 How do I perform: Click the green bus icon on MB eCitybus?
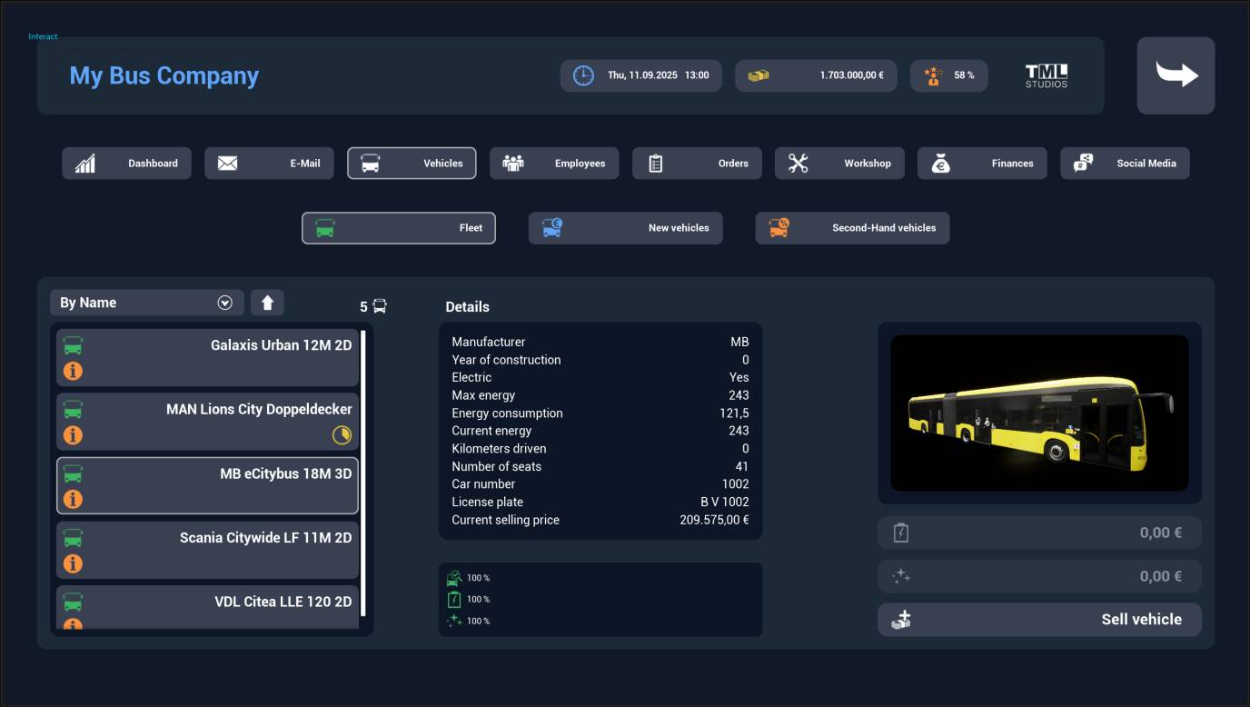tap(73, 474)
